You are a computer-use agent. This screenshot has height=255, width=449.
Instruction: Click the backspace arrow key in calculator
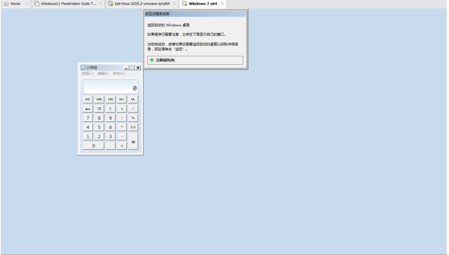88,109
